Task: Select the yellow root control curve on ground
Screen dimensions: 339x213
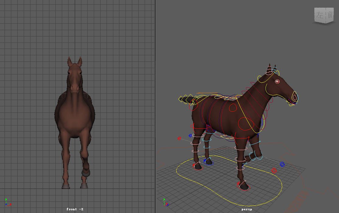Action: pos(228,201)
